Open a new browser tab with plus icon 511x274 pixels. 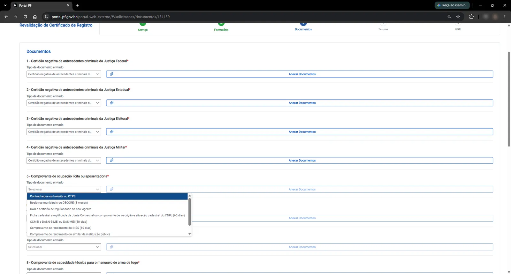(78, 5)
